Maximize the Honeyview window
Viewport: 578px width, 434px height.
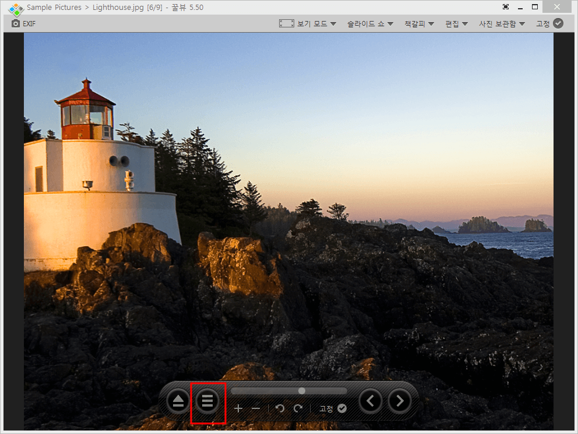coord(535,7)
